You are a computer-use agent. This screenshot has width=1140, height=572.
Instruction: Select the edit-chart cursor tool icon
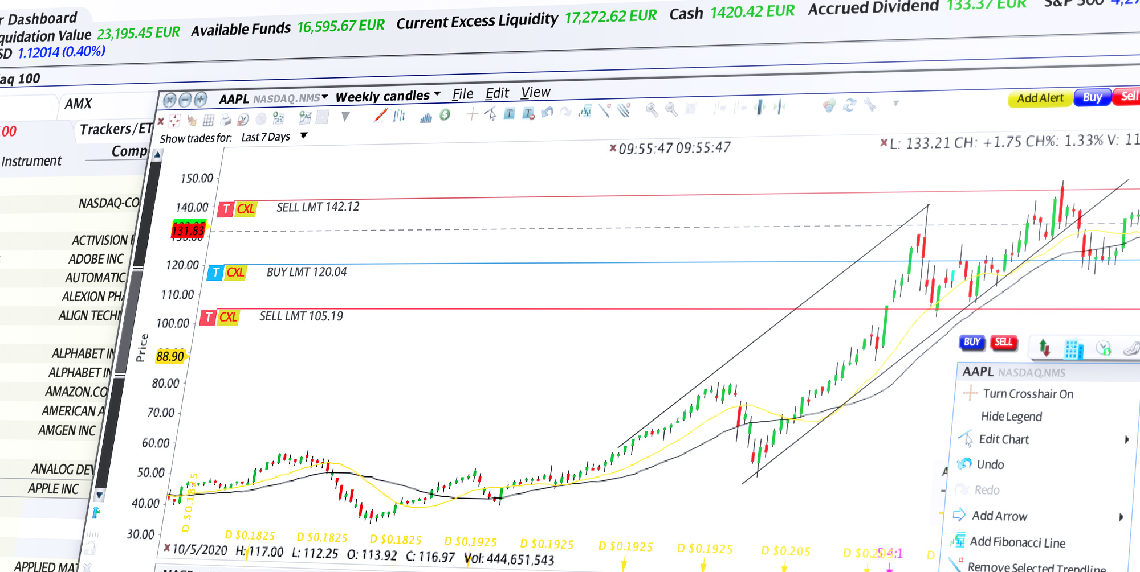490,114
